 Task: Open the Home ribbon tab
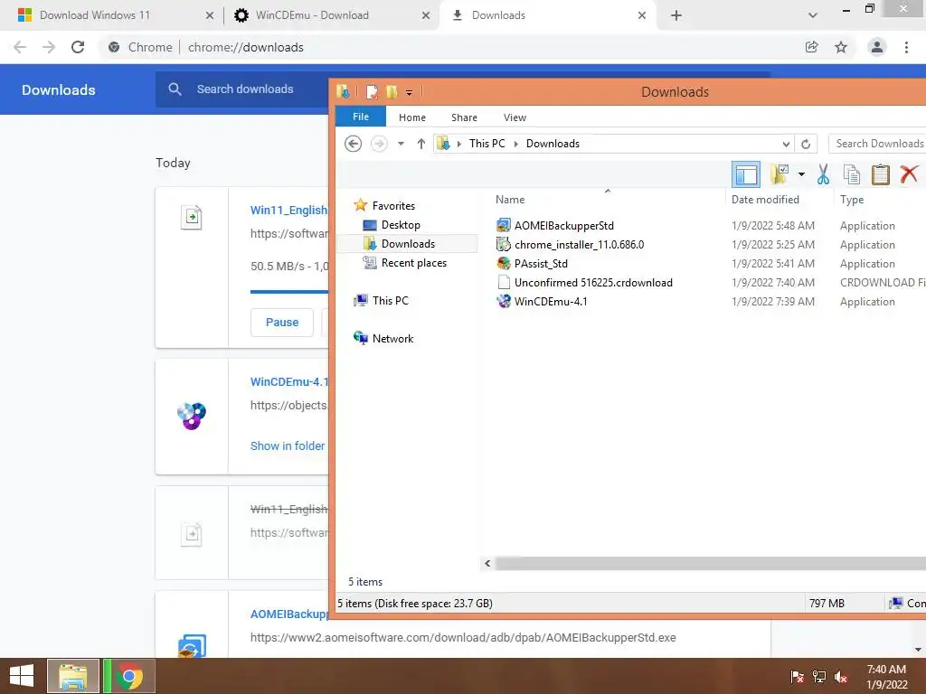tap(412, 117)
